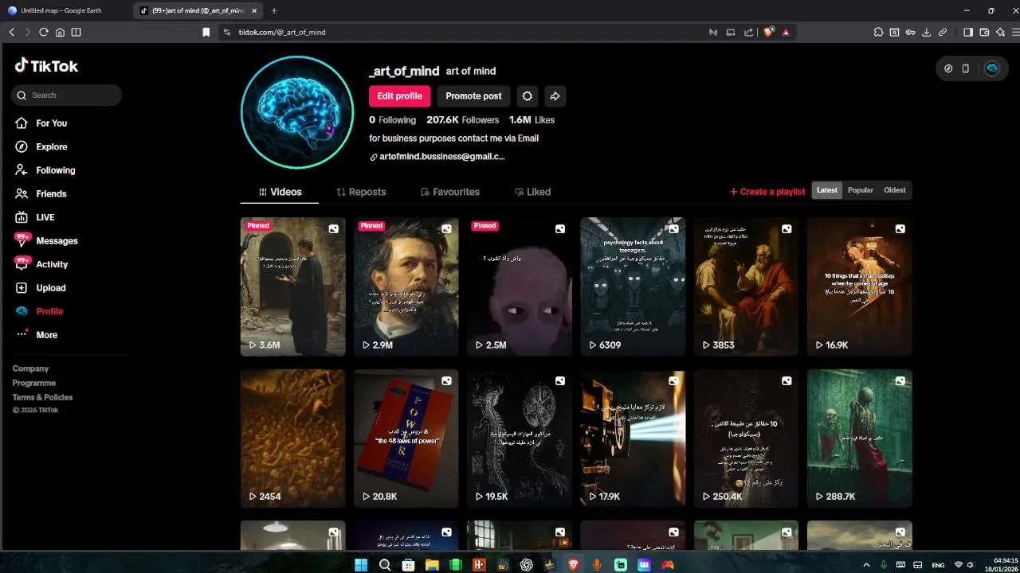This screenshot has width=1020, height=573.
Task: Click the Brave browser taskbar icon
Action: click(573, 565)
